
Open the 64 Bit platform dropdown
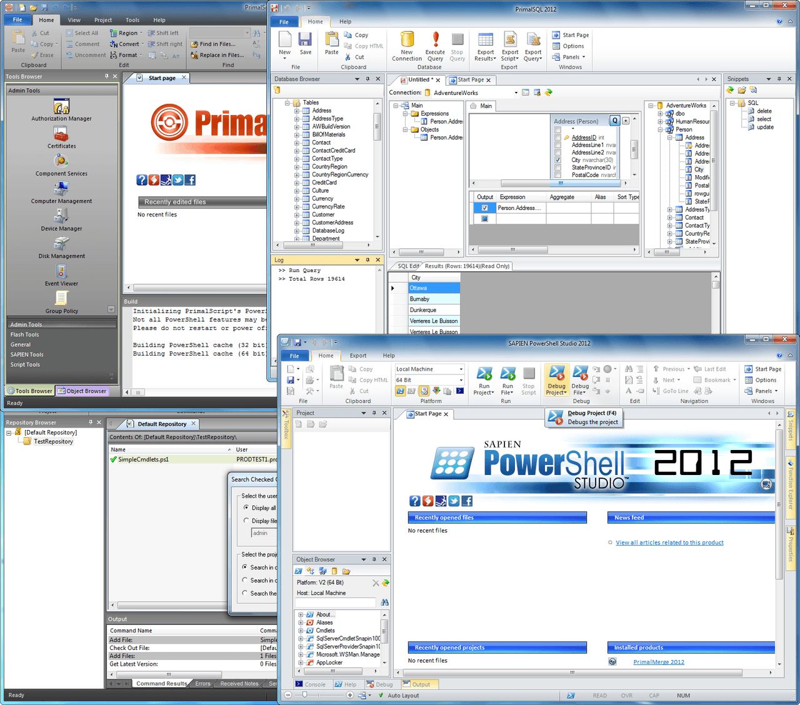click(461, 380)
